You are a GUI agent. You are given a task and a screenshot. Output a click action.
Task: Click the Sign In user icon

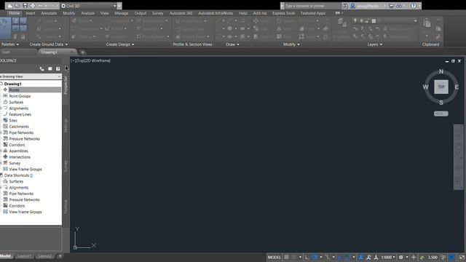point(352,6)
